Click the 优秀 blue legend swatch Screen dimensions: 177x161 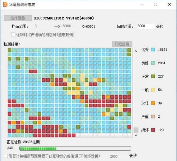point(153,50)
